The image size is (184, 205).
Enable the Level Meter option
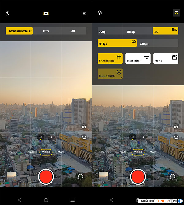click(138, 58)
